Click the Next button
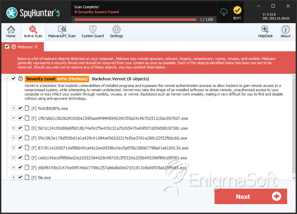Screen dimensions: 297x214 coord(250,196)
